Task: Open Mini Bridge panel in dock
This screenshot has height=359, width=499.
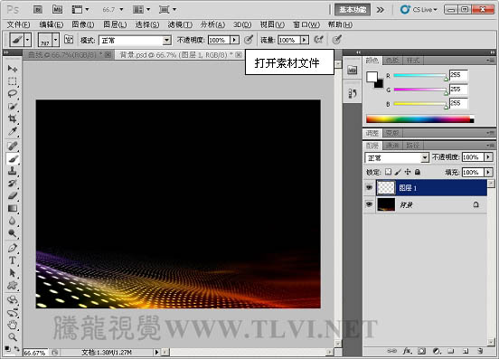Action: (x=352, y=70)
